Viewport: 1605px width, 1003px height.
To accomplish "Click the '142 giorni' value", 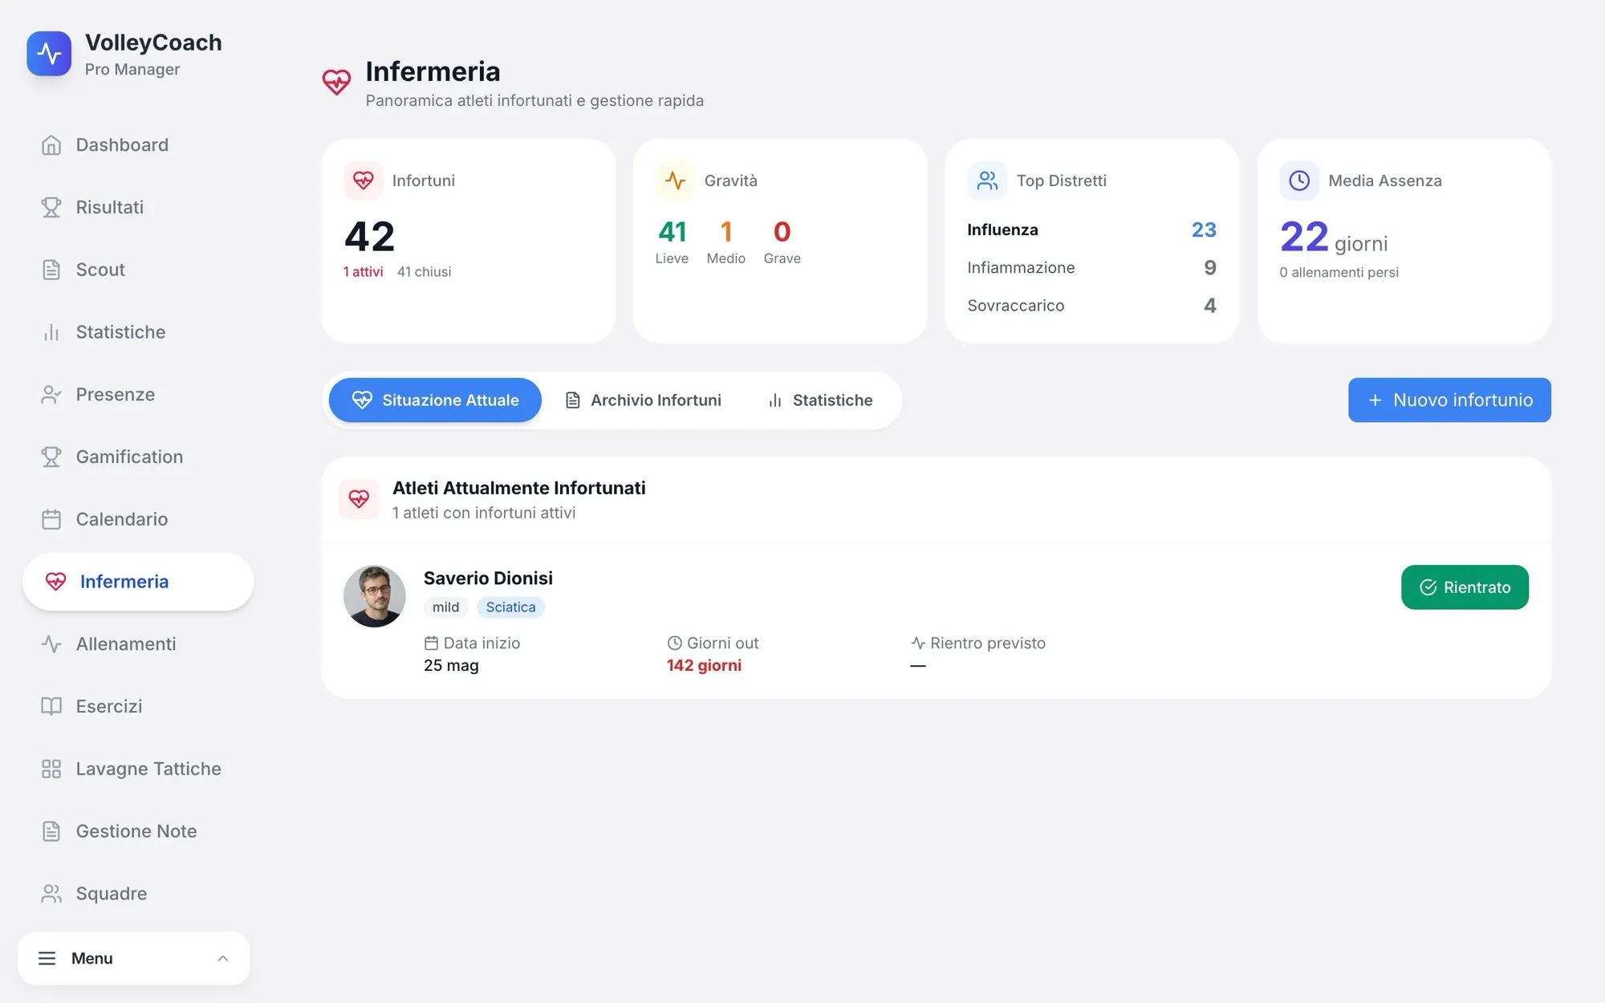I will (x=704, y=665).
